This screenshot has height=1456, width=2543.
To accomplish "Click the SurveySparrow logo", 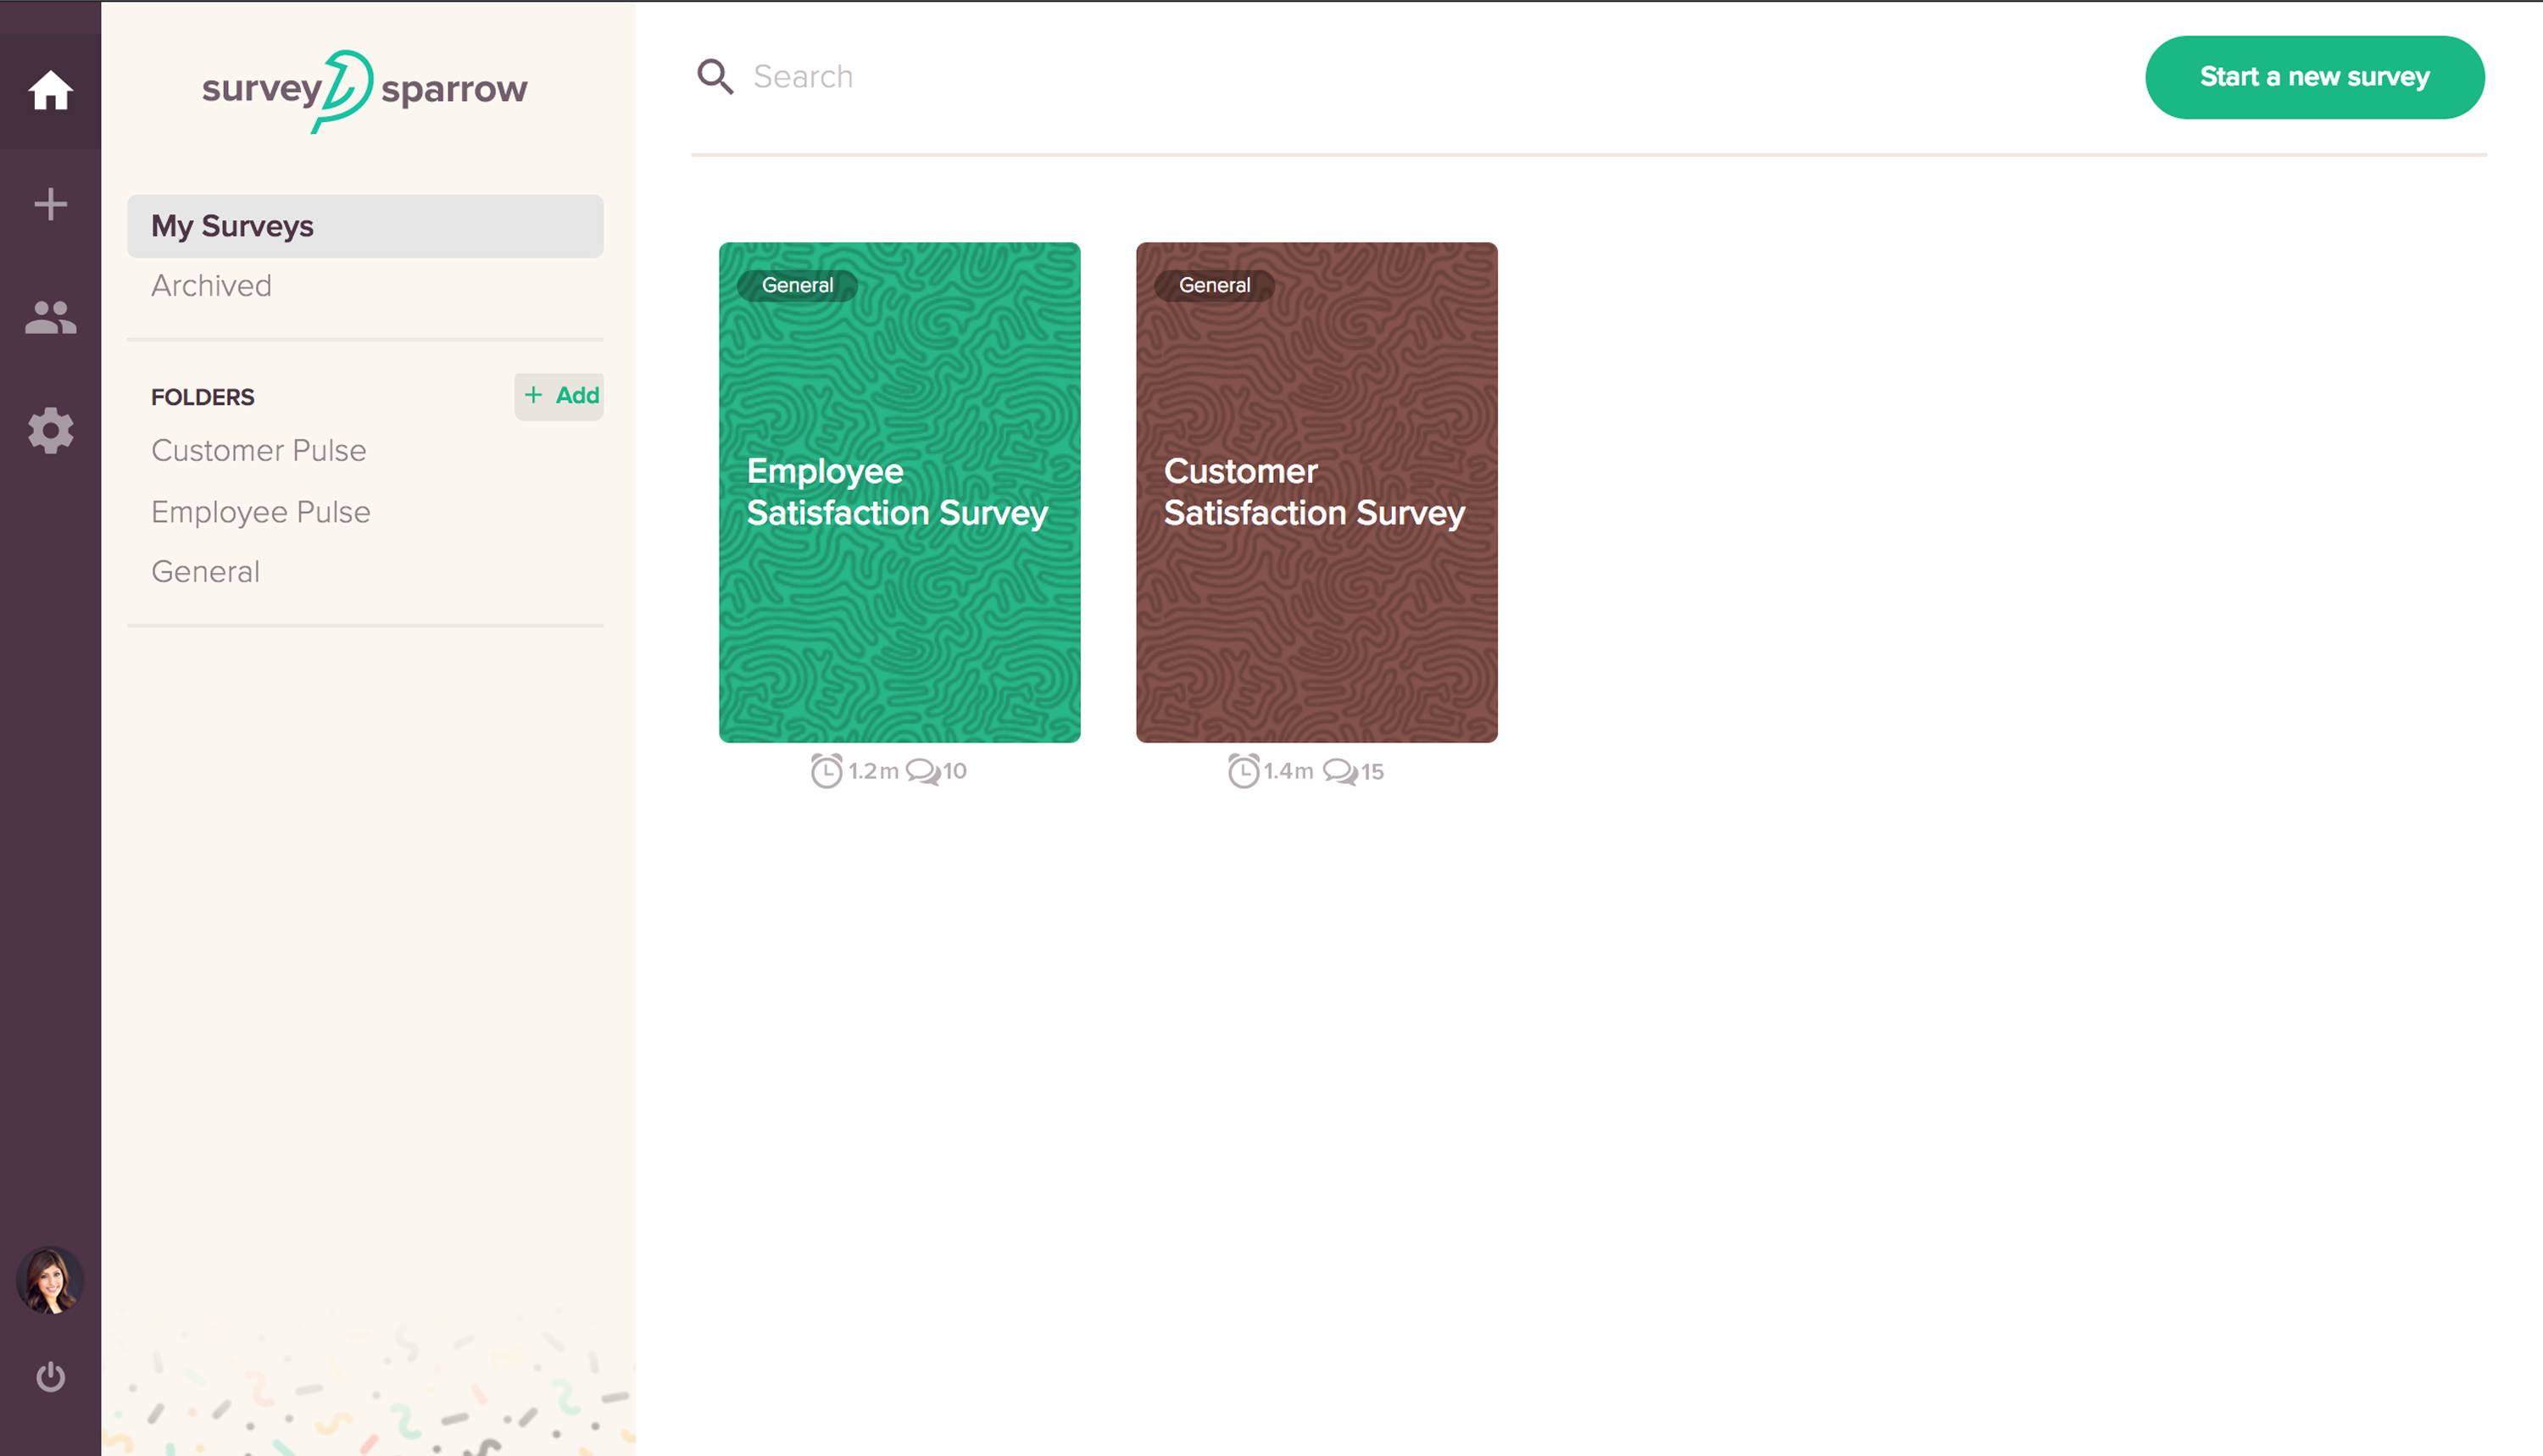I will click(x=365, y=90).
